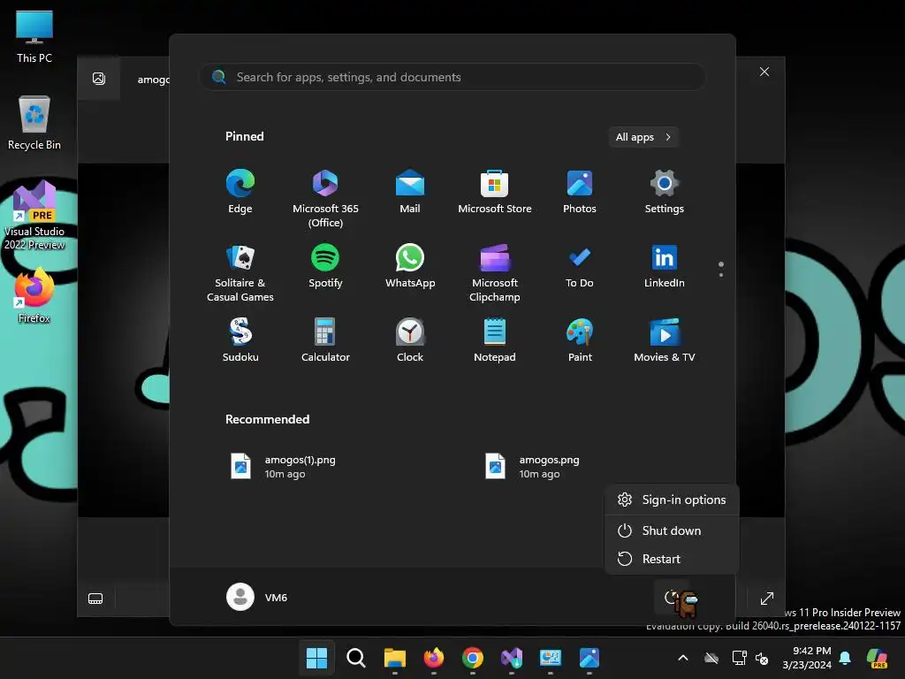
Task: Click the VM6 user account button
Action: pos(257,597)
